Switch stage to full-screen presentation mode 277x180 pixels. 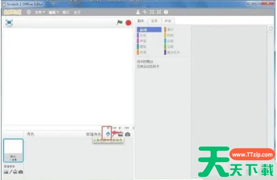[9, 22]
